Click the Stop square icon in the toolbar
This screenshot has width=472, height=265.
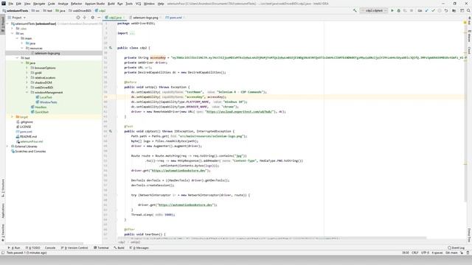[412, 10]
